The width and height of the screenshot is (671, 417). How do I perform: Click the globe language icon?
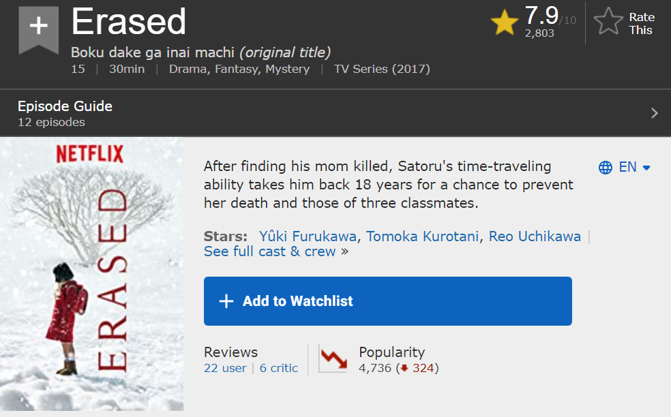click(606, 168)
